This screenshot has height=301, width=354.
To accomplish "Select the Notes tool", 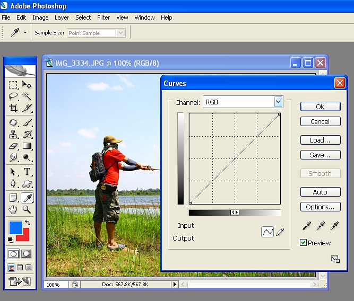I will point(13,198).
